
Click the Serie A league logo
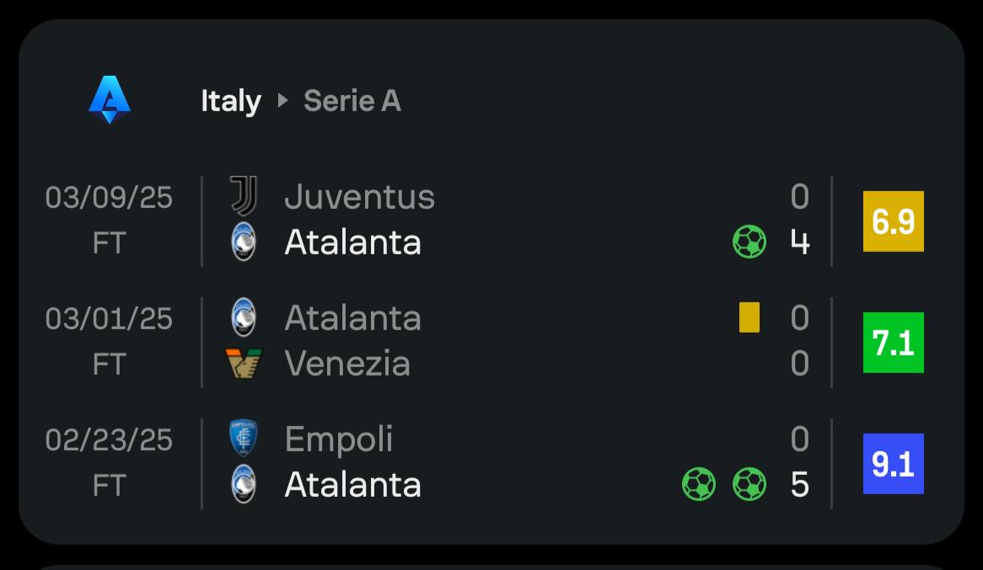(x=110, y=99)
